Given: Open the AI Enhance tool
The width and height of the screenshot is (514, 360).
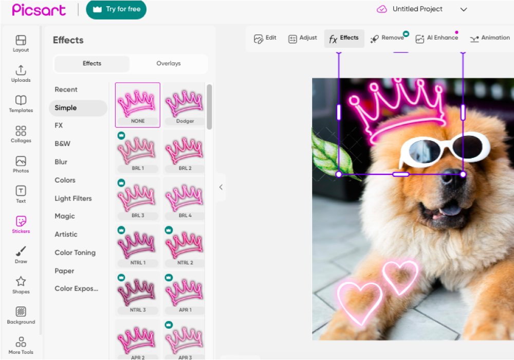Looking at the screenshot, I should tap(437, 39).
